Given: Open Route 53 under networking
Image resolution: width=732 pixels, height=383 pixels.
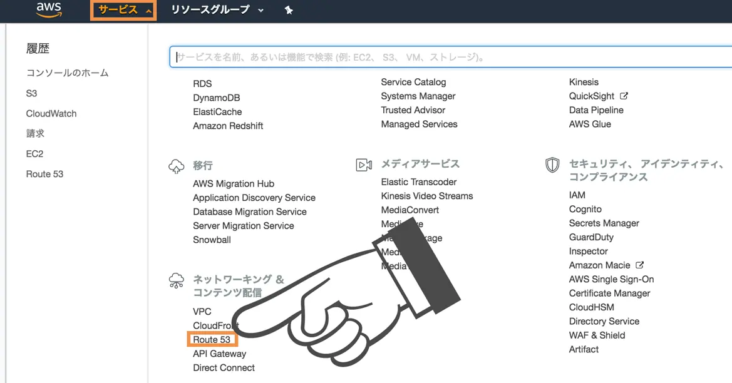Looking at the screenshot, I should tap(212, 340).
